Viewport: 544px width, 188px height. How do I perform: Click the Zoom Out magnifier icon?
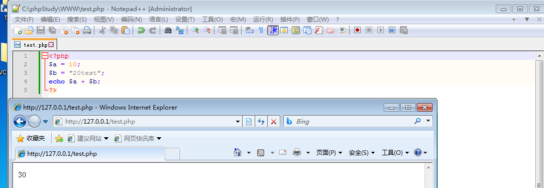click(x=206, y=30)
